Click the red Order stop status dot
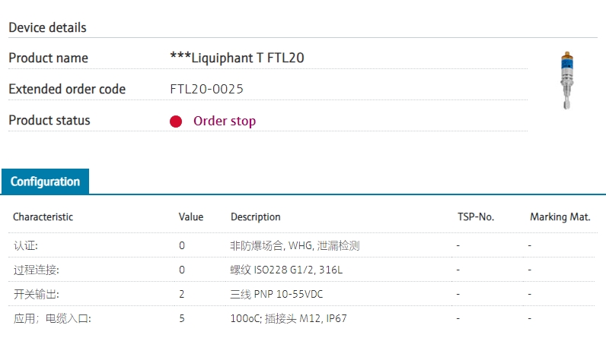The height and width of the screenshot is (338, 606). click(x=176, y=122)
